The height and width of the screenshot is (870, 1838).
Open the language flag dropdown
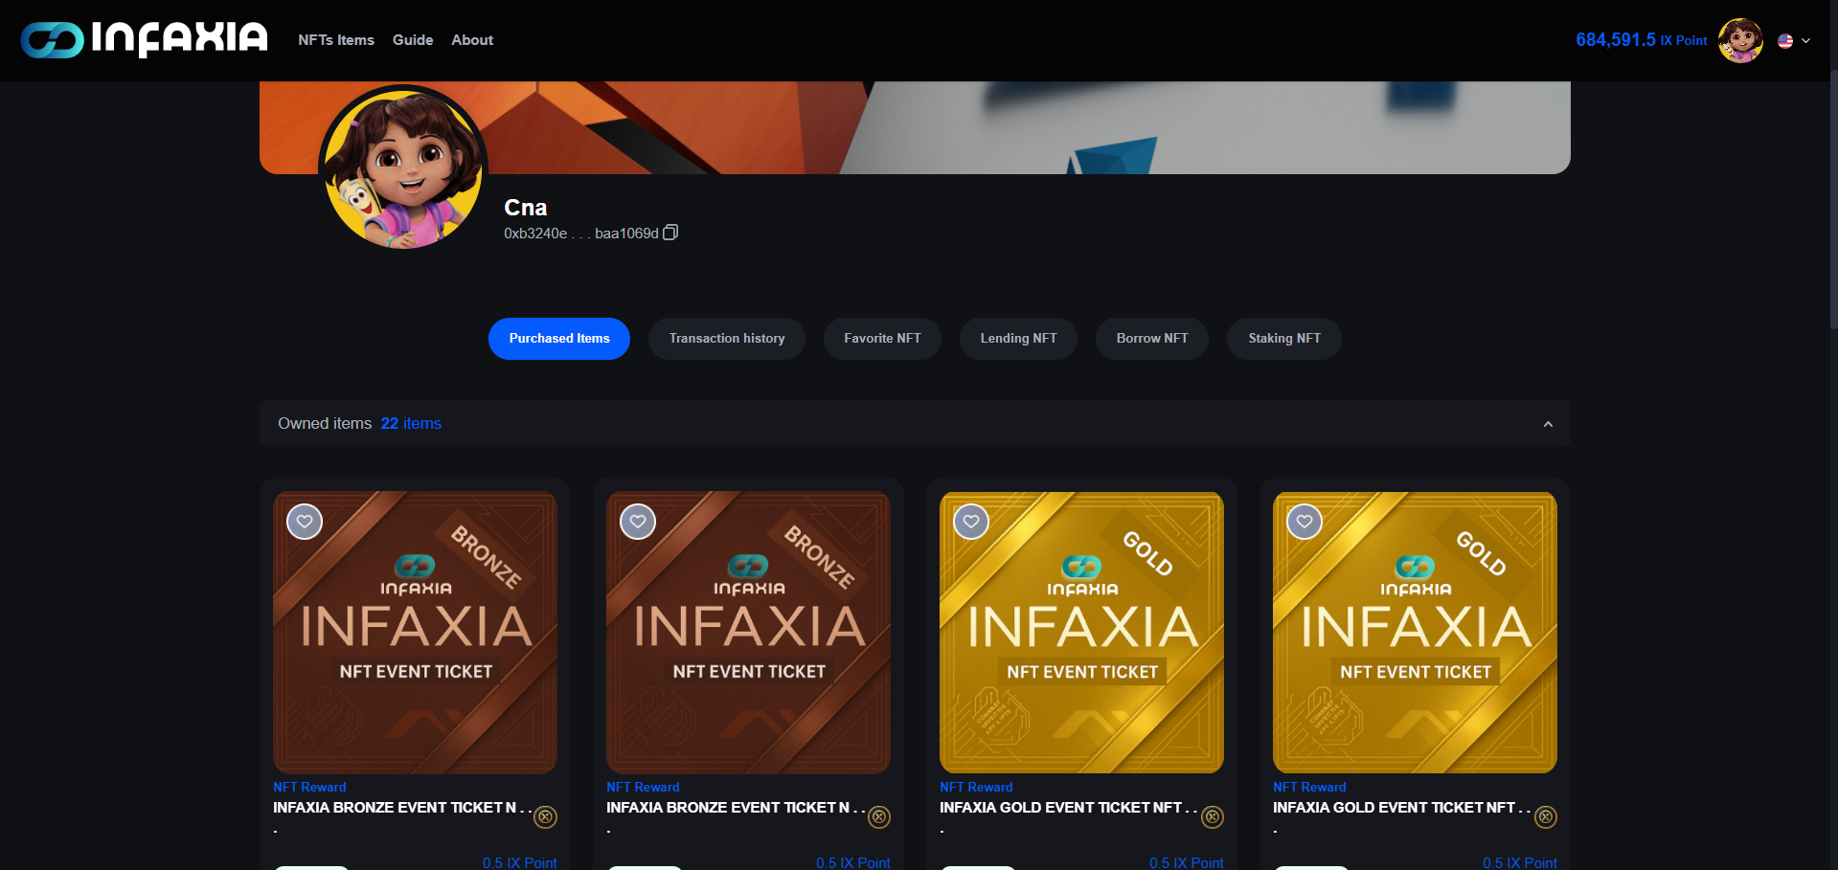click(1794, 41)
